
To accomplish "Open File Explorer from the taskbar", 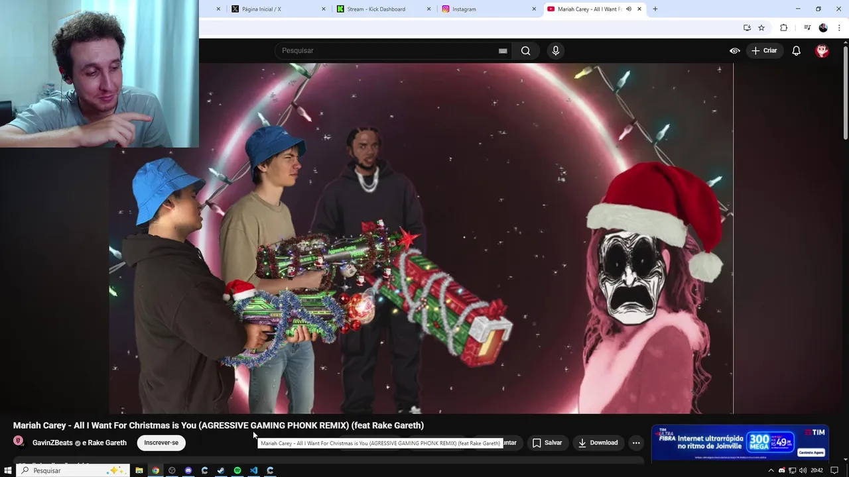I will tap(139, 470).
